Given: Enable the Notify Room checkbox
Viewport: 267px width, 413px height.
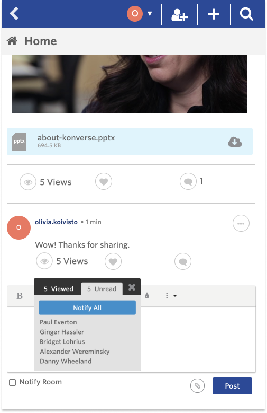Looking at the screenshot, I should [x=12, y=382].
